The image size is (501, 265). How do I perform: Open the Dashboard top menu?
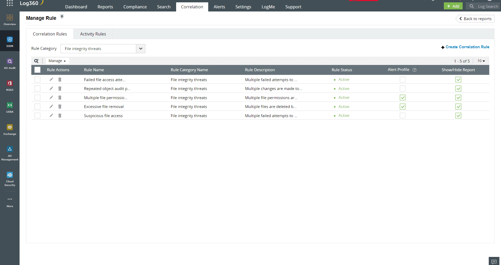click(76, 7)
